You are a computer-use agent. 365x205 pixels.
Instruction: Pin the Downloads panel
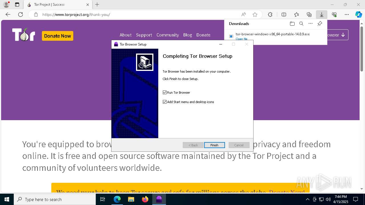click(320, 24)
